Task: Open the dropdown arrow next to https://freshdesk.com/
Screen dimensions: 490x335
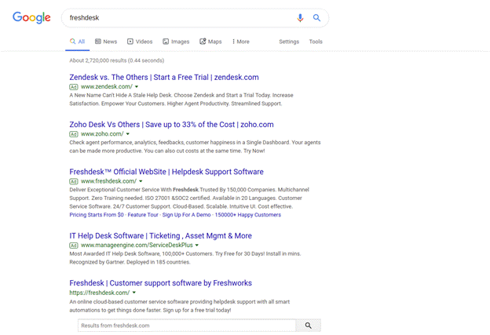Action: (x=134, y=293)
